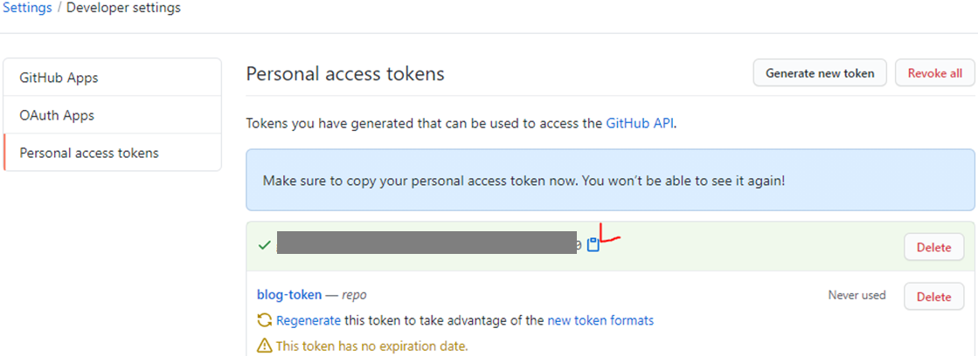The image size is (978, 356).
Task: Open the new token formats link
Action: click(x=600, y=320)
